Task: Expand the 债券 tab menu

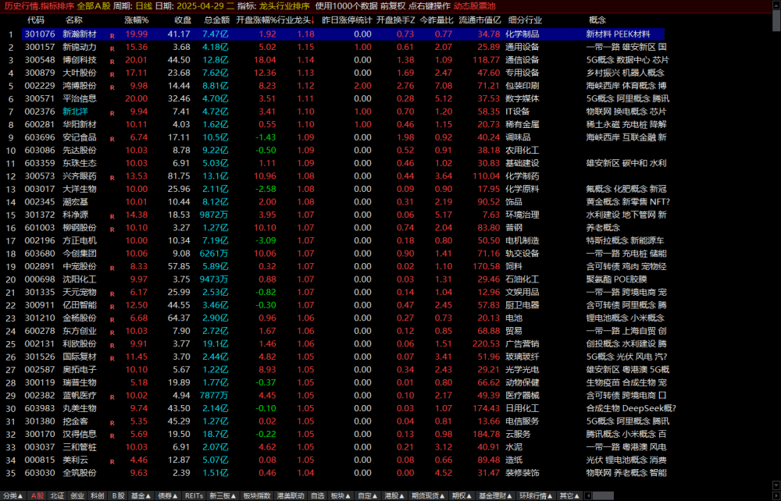Action: (x=168, y=496)
